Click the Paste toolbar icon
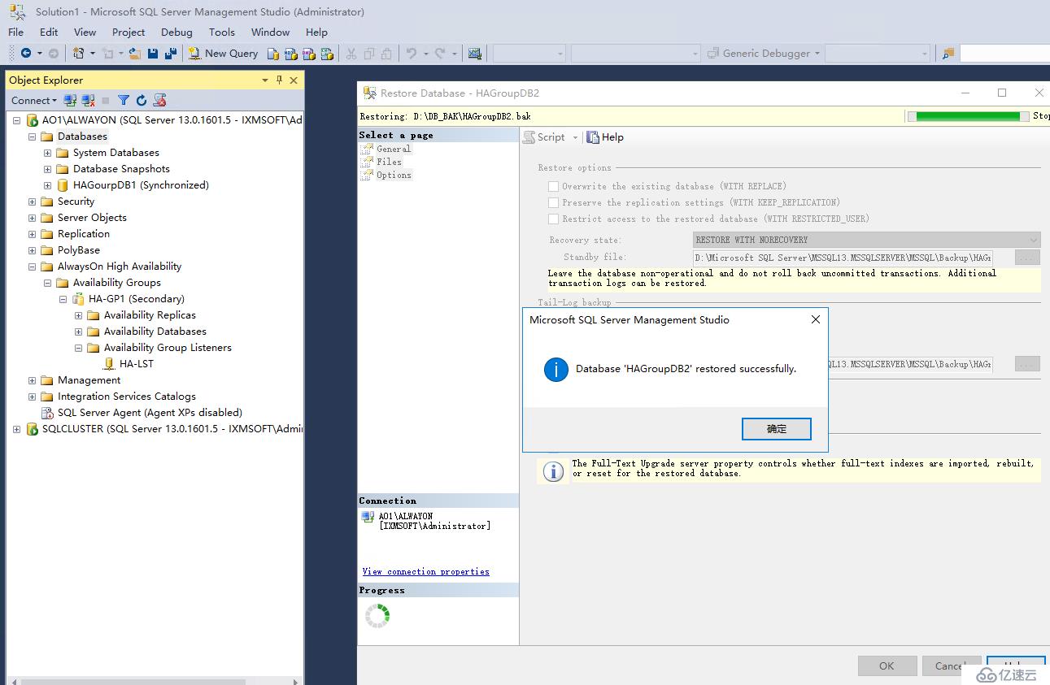This screenshot has width=1050, height=685. pos(387,54)
